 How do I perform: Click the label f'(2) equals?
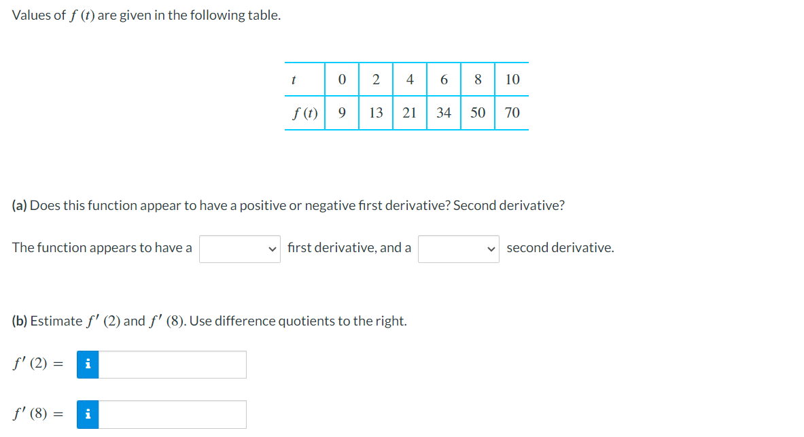[36, 364]
